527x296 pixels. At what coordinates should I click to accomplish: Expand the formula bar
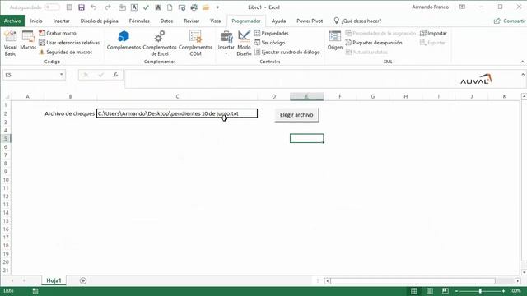tap(523, 75)
